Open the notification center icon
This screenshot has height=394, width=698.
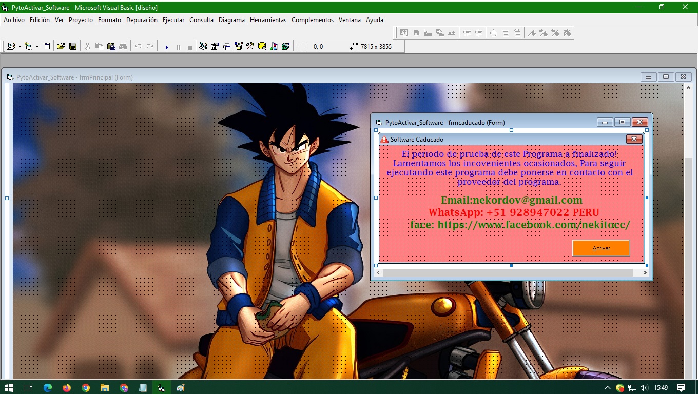(x=681, y=387)
